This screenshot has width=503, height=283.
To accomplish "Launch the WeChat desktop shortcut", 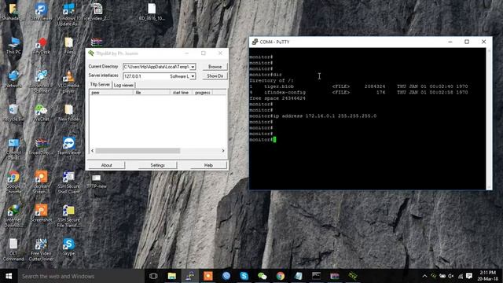I will [42, 112].
